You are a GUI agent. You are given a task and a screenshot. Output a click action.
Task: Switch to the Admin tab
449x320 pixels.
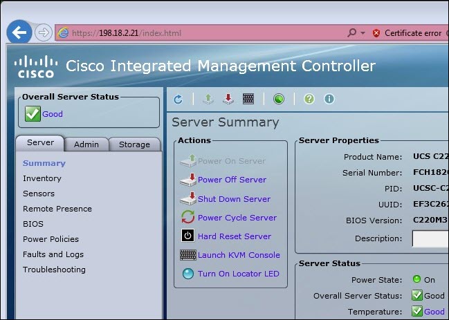pyautogui.click(x=86, y=144)
